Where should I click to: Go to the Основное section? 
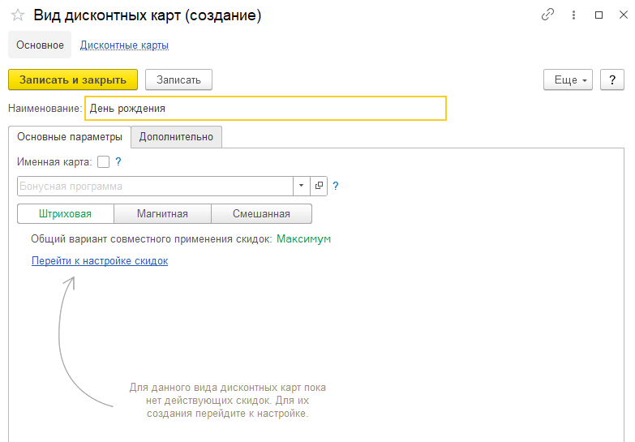click(x=40, y=45)
